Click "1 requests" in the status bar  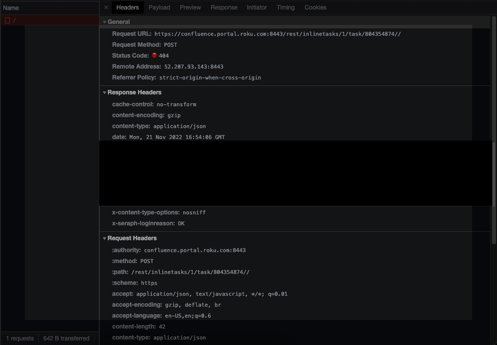19,338
